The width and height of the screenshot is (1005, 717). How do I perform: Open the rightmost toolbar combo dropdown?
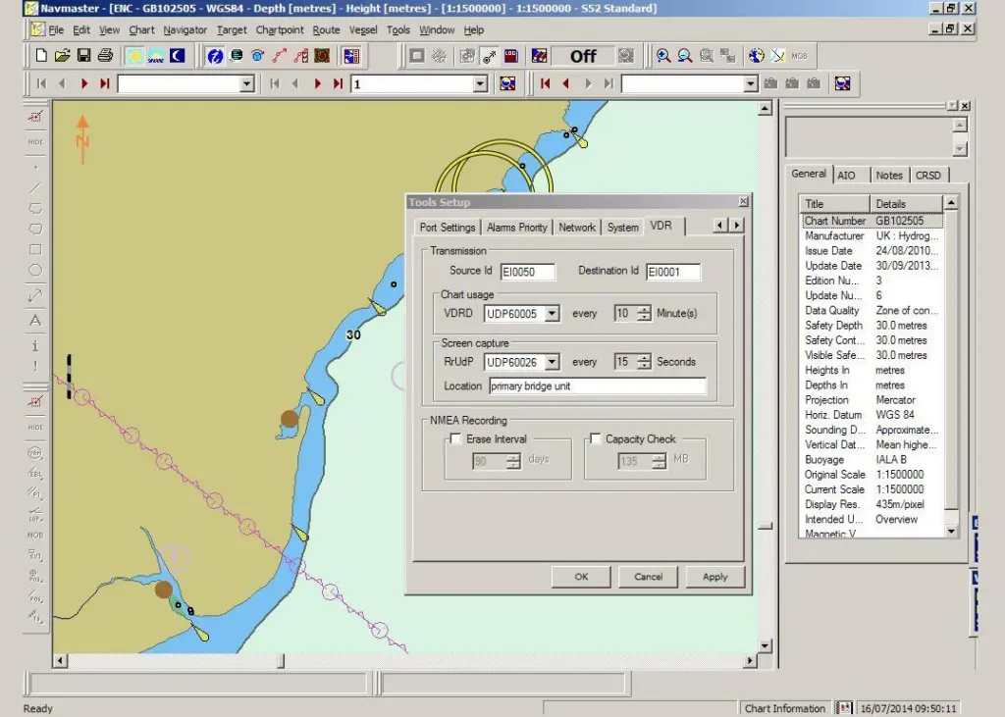click(x=751, y=84)
